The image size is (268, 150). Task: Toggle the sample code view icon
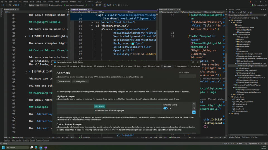pos(194,112)
